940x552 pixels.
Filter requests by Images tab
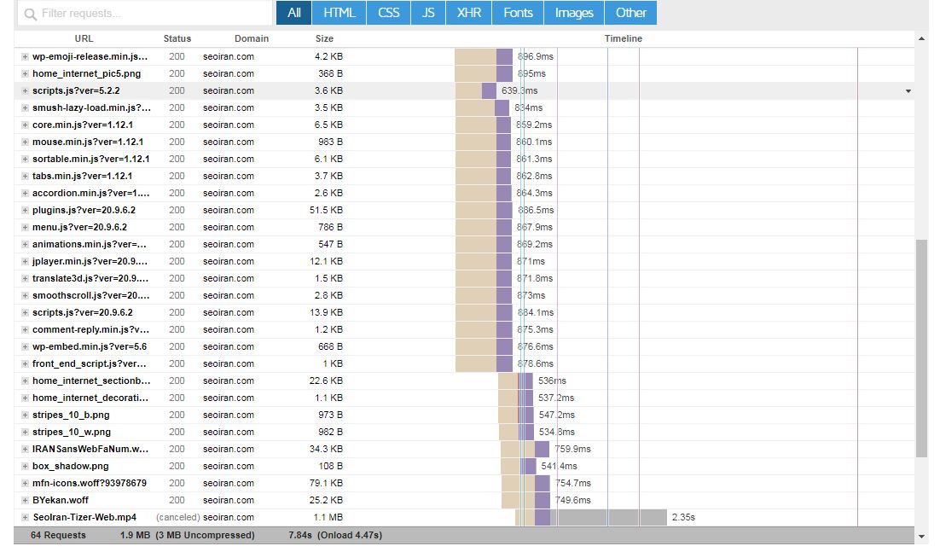[x=574, y=13]
